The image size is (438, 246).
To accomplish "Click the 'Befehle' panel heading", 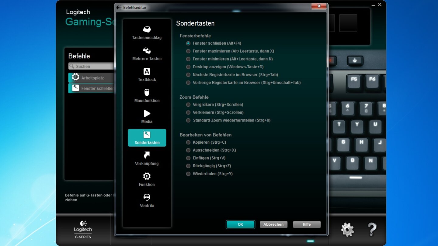I will point(79,56).
